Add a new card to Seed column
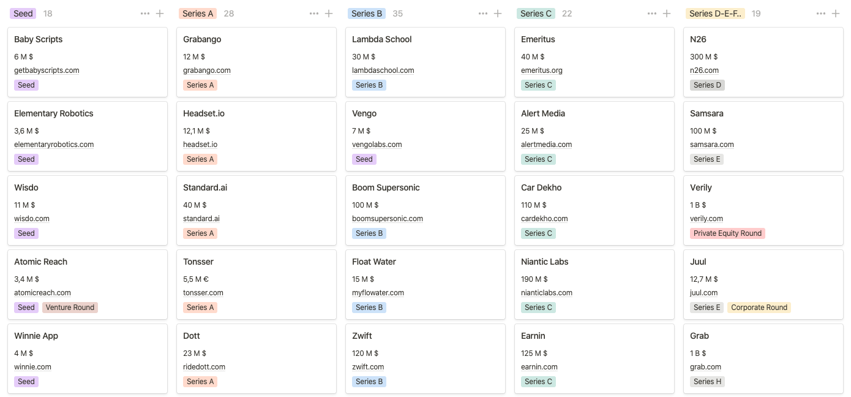The image size is (851, 397). (160, 13)
